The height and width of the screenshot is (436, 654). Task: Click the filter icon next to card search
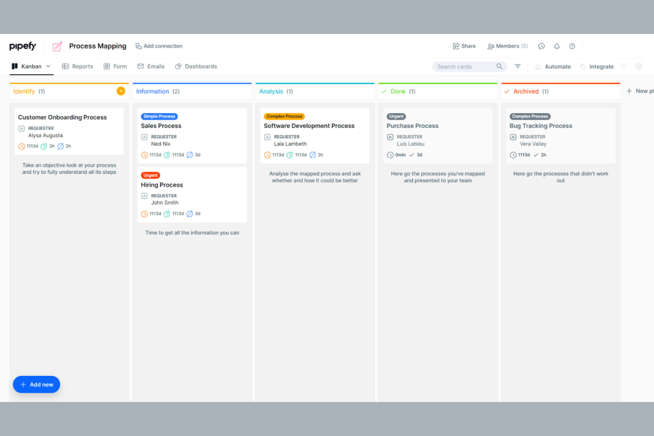[517, 66]
